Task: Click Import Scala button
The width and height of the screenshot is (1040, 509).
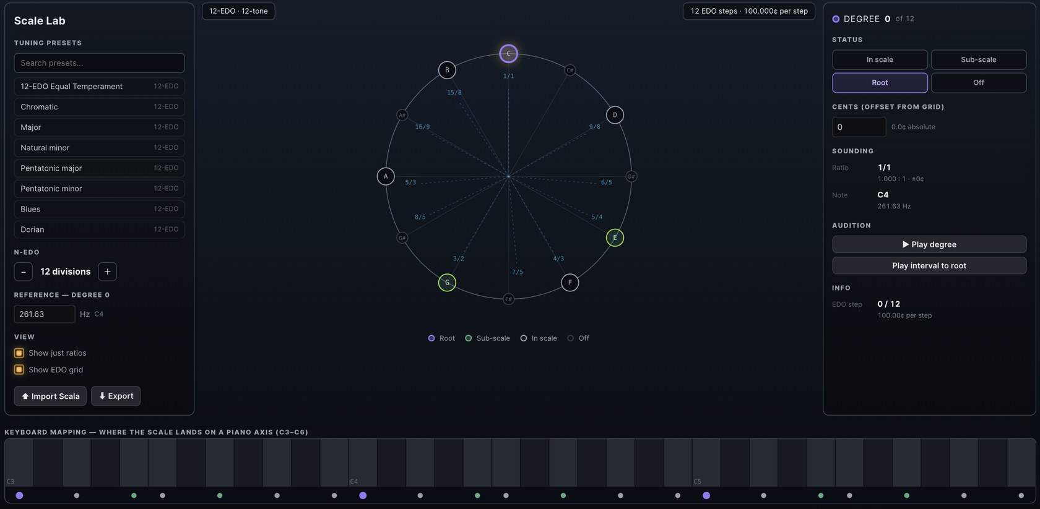Action: click(x=50, y=396)
